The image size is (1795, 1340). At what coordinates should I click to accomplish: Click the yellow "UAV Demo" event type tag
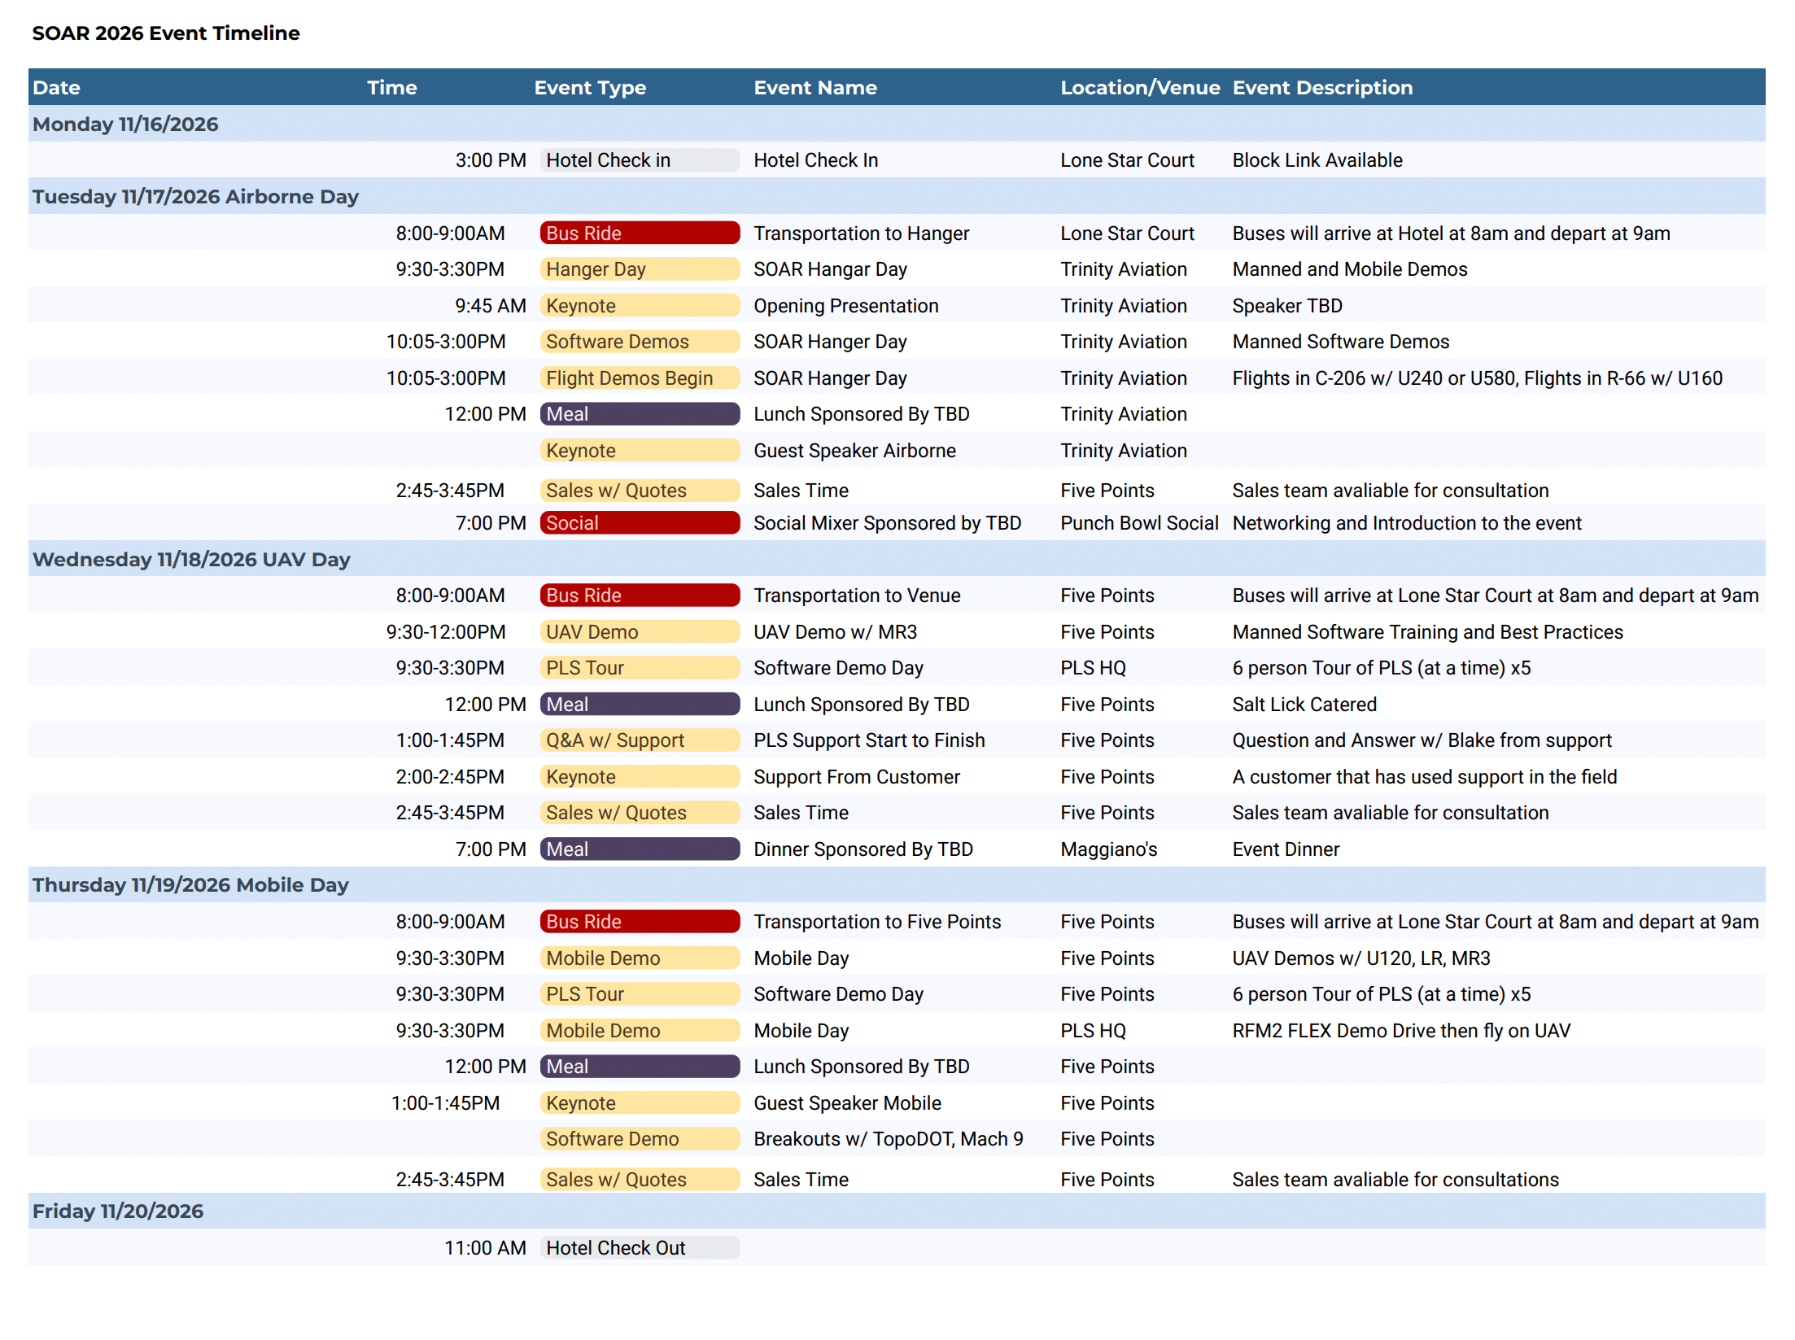[x=640, y=632]
